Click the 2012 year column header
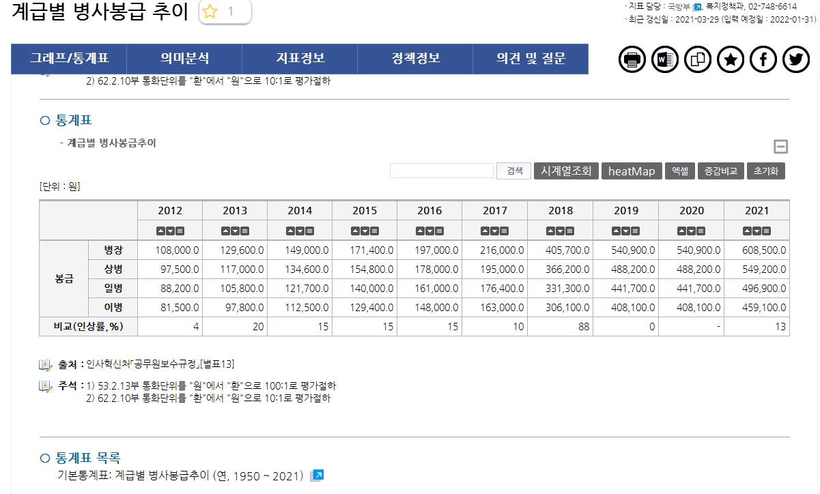The image size is (820, 494). click(x=170, y=211)
